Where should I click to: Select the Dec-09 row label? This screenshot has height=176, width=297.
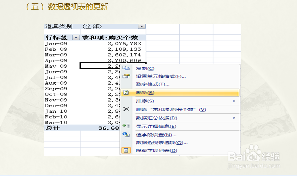pyautogui.click(x=56, y=106)
